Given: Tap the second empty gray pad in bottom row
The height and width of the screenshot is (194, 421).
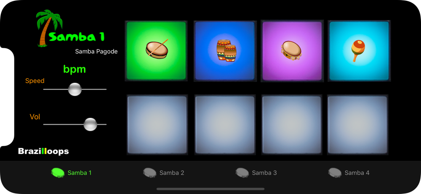Looking at the screenshot, I should tap(225, 125).
